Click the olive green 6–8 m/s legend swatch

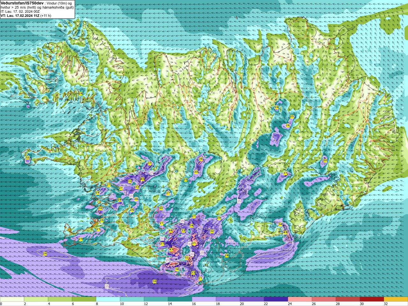click(x=84, y=299)
